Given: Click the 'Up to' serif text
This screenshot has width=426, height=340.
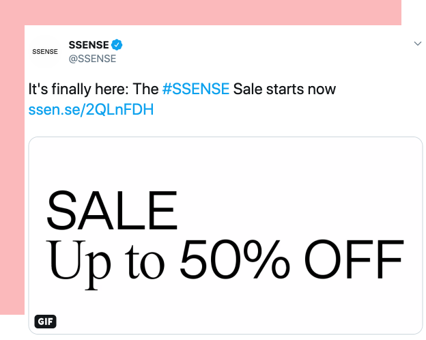Looking at the screenshot, I should (x=105, y=262).
